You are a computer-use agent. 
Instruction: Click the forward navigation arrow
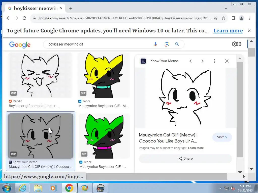coord(16,18)
